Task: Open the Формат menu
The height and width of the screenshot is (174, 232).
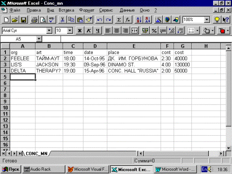Action: point(86,10)
